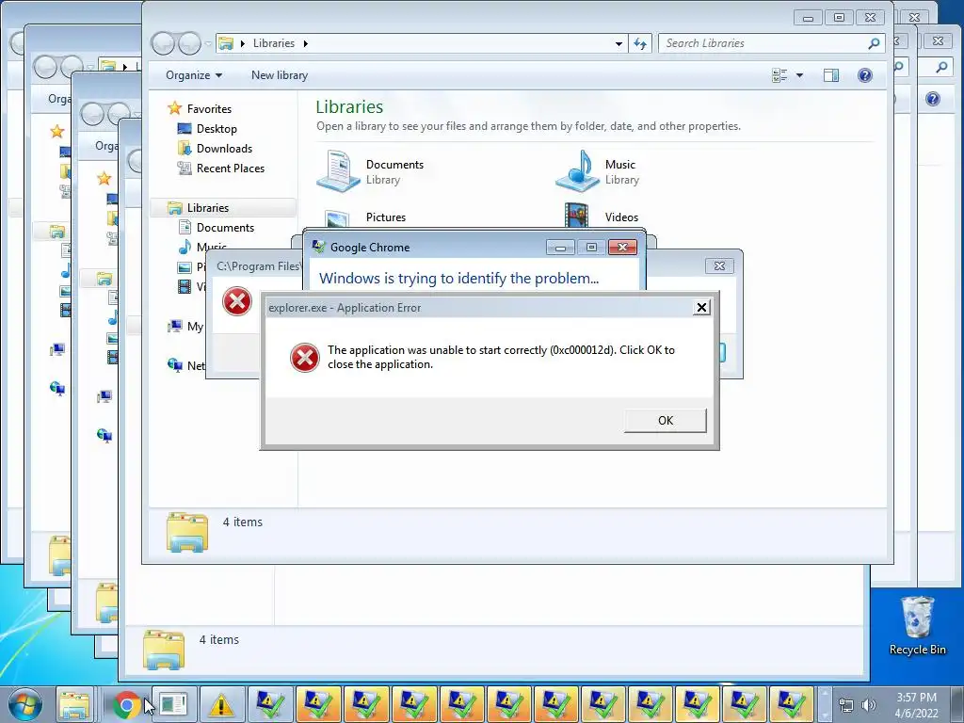Maximize the Google Chrome problem dialog
Image resolution: width=964 pixels, height=723 pixels.
click(x=591, y=248)
